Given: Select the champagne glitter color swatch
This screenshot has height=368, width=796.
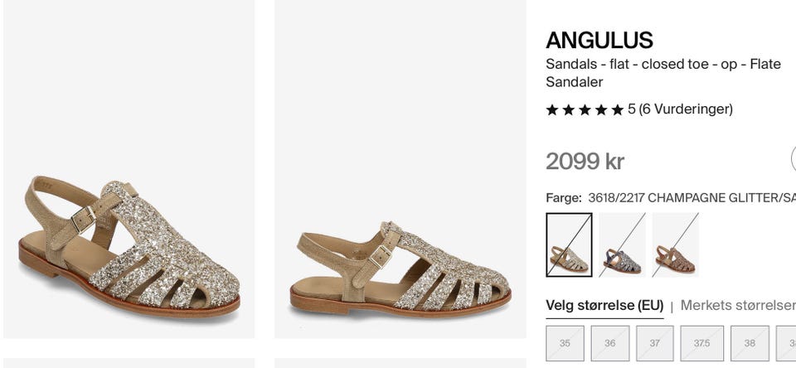Looking at the screenshot, I should point(569,245).
